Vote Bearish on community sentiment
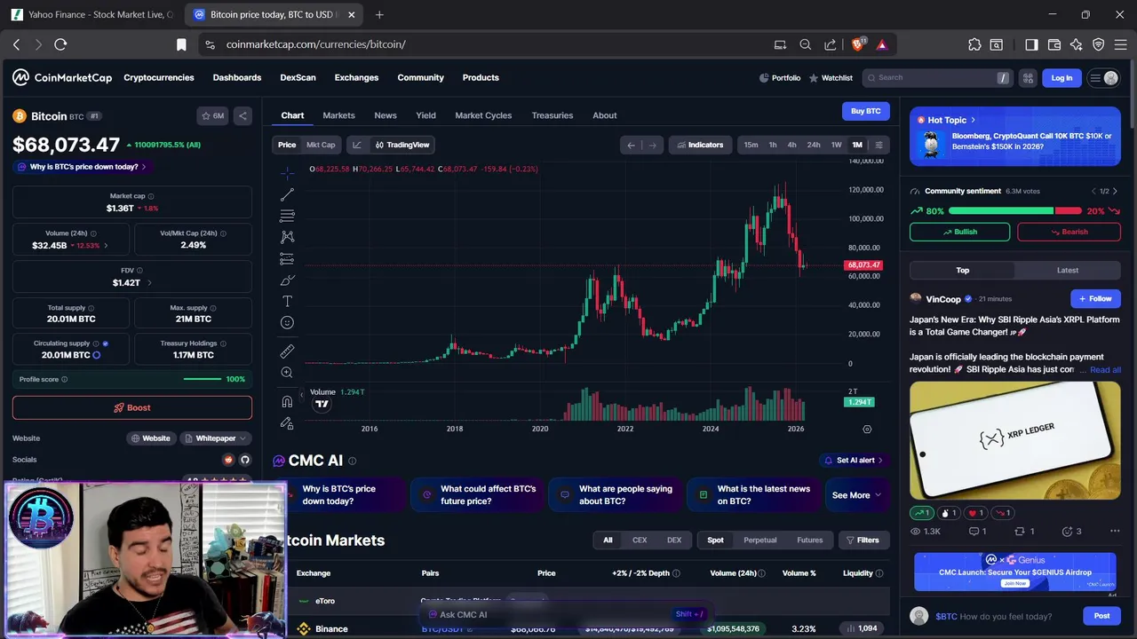Screen dimensions: 1137x639 (x=1069, y=232)
